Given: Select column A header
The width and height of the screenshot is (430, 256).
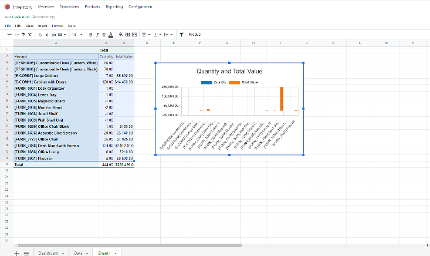Looking at the screenshot, I should pos(56,43).
